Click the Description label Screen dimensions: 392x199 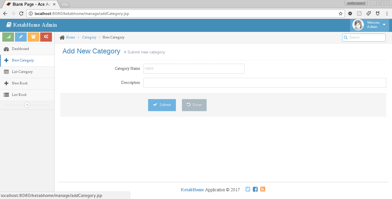(131, 83)
